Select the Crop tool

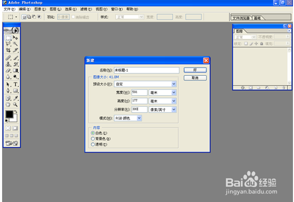pos(8,50)
